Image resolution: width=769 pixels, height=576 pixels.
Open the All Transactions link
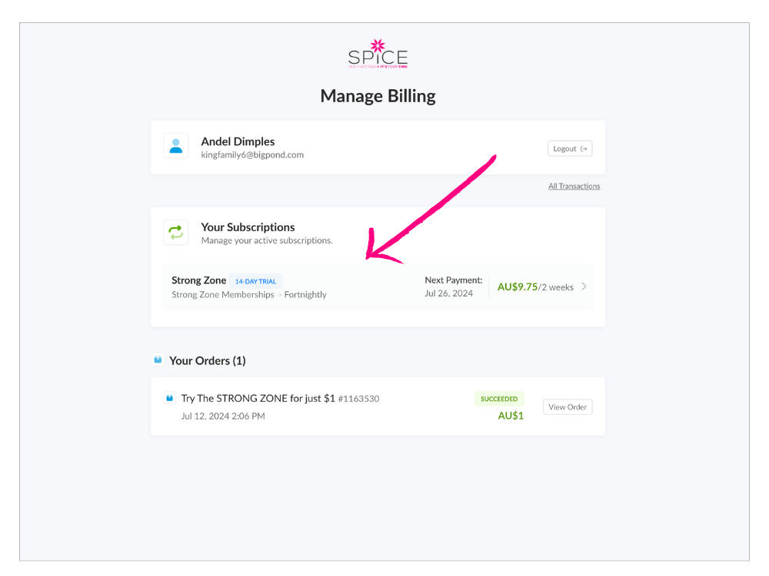[x=574, y=186]
